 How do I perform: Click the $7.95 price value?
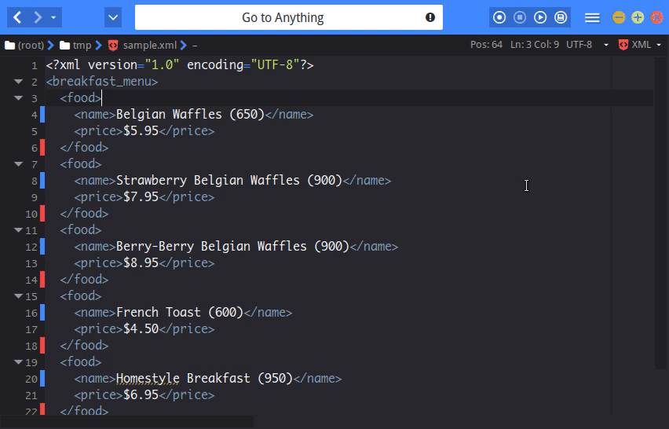click(141, 196)
